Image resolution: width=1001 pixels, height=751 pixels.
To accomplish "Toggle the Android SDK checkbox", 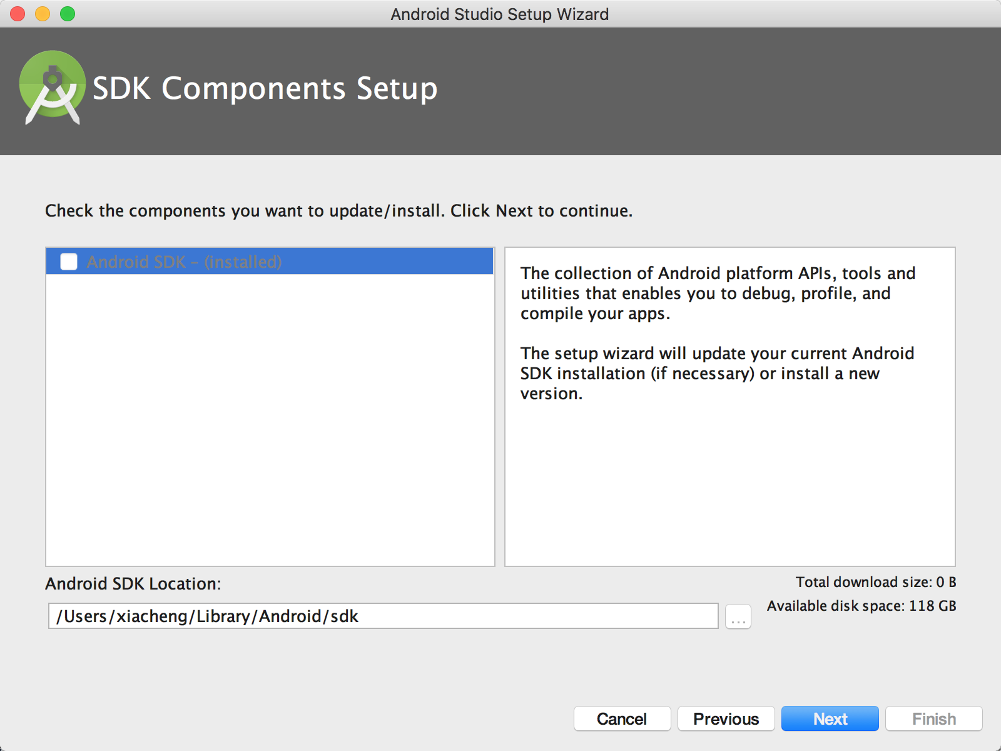I will (69, 262).
